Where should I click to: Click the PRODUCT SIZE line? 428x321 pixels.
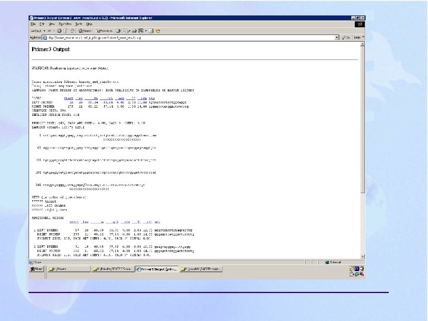pyautogui.click(x=89, y=123)
